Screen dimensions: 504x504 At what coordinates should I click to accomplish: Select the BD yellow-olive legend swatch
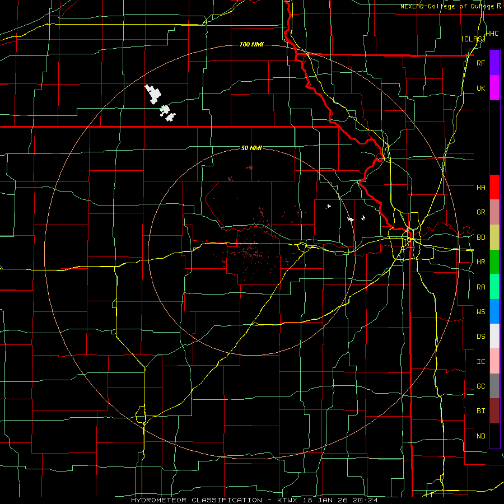click(494, 237)
